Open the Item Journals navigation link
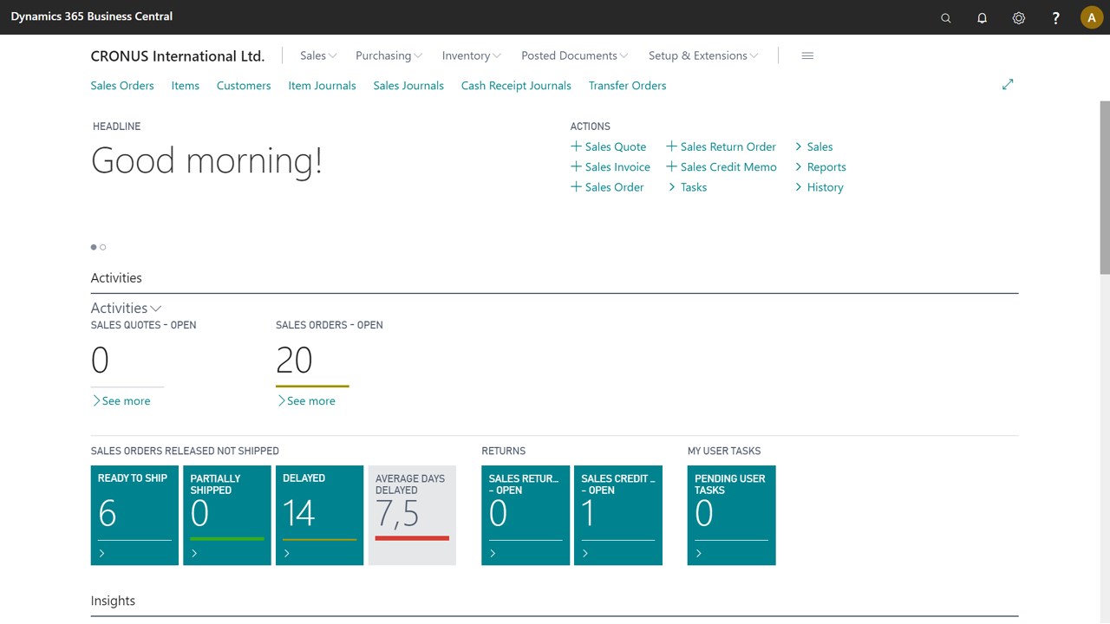 322,86
